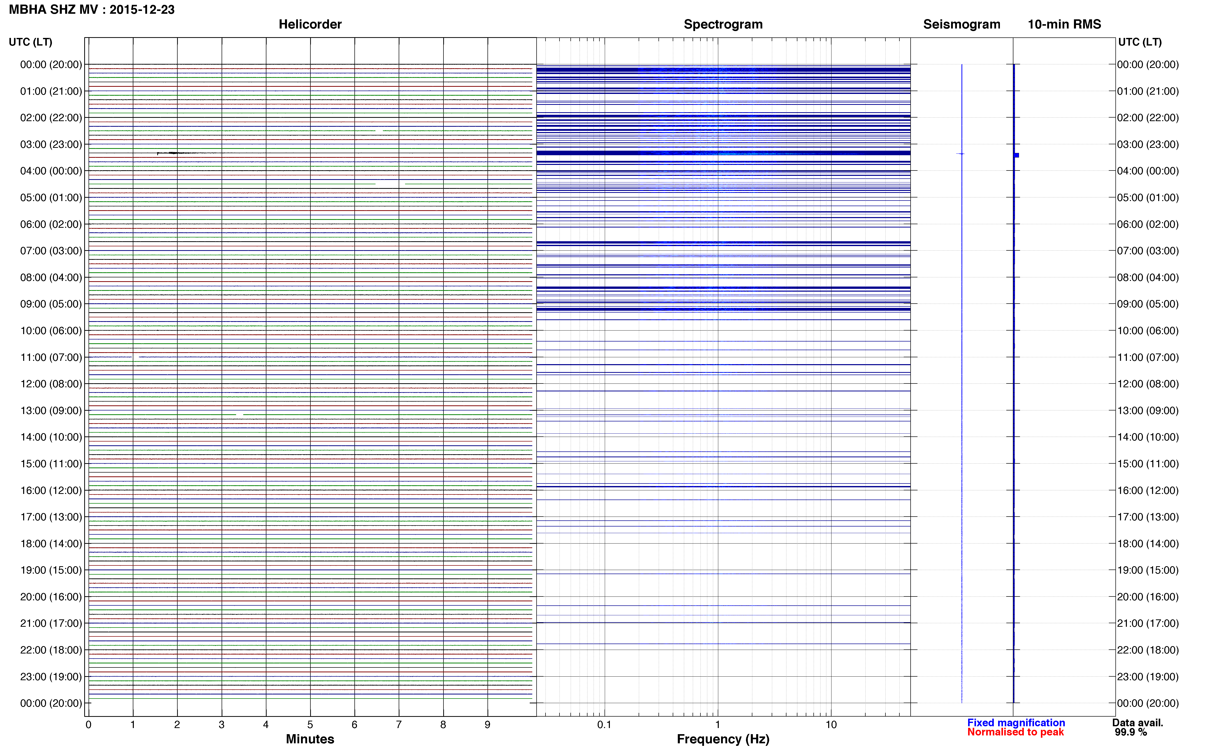Click the thick spectrogram band just after 03:00
The width and height of the screenshot is (1206, 754).
pos(723,153)
